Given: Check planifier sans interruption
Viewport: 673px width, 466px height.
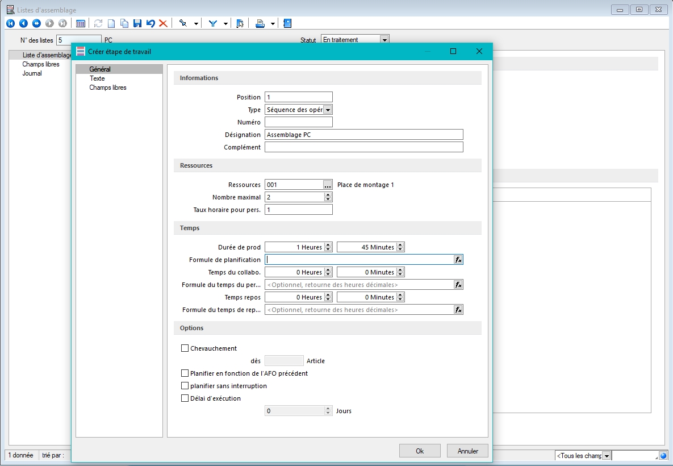Looking at the screenshot, I should [x=185, y=385].
